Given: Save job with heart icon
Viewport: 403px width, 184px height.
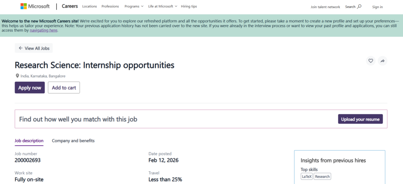Looking at the screenshot, I should (x=370, y=61).
